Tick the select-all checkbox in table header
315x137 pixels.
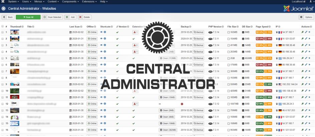[x=3, y=26]
